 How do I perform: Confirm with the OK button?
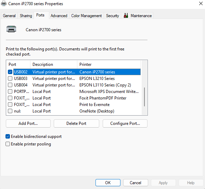coord(108,182)
